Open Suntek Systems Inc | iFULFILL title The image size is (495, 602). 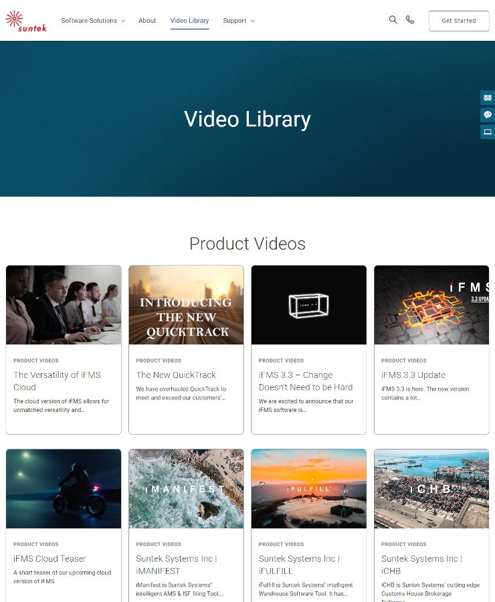[x=299, y=565]
